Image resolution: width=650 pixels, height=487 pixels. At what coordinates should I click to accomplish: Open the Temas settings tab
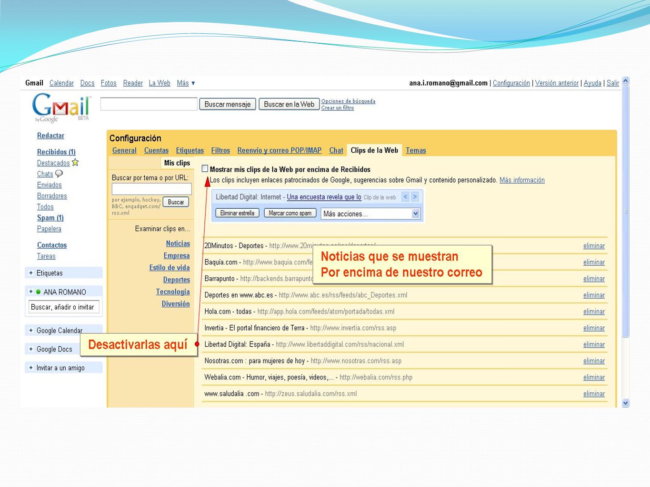(416, 150)
